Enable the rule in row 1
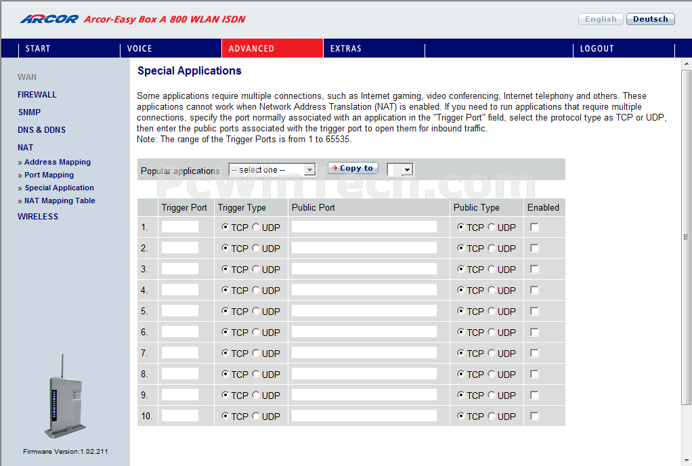Screen dimensions: 692x466 click(x=534, y=227)
